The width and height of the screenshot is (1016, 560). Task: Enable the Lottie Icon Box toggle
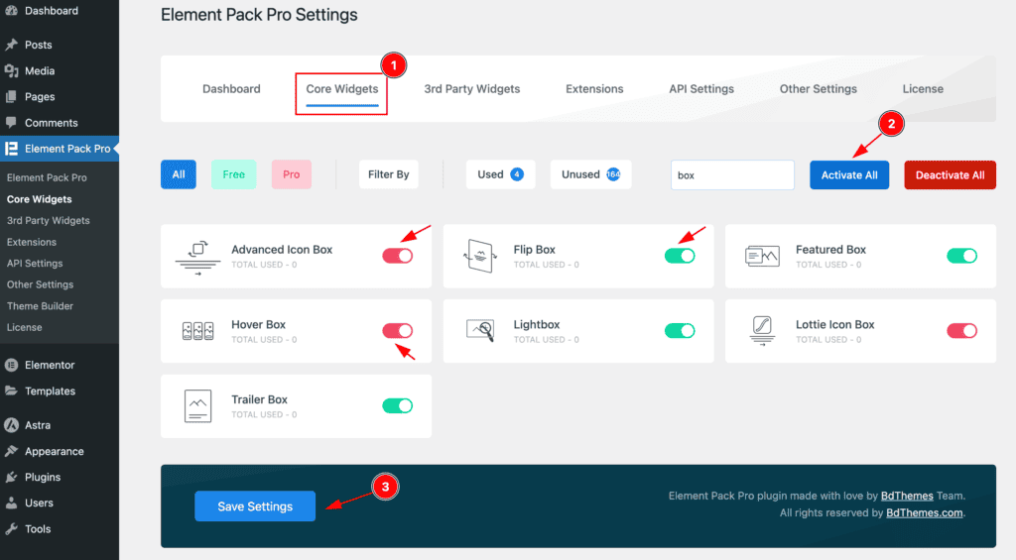(x=961, y=331)
